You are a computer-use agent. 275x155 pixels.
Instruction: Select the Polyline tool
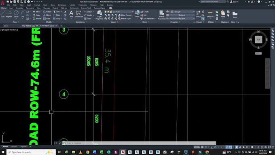coord(9,14)
